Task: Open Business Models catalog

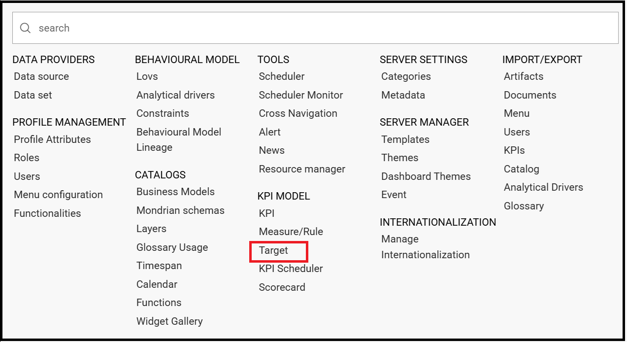Action: click(x=175, y=192)
